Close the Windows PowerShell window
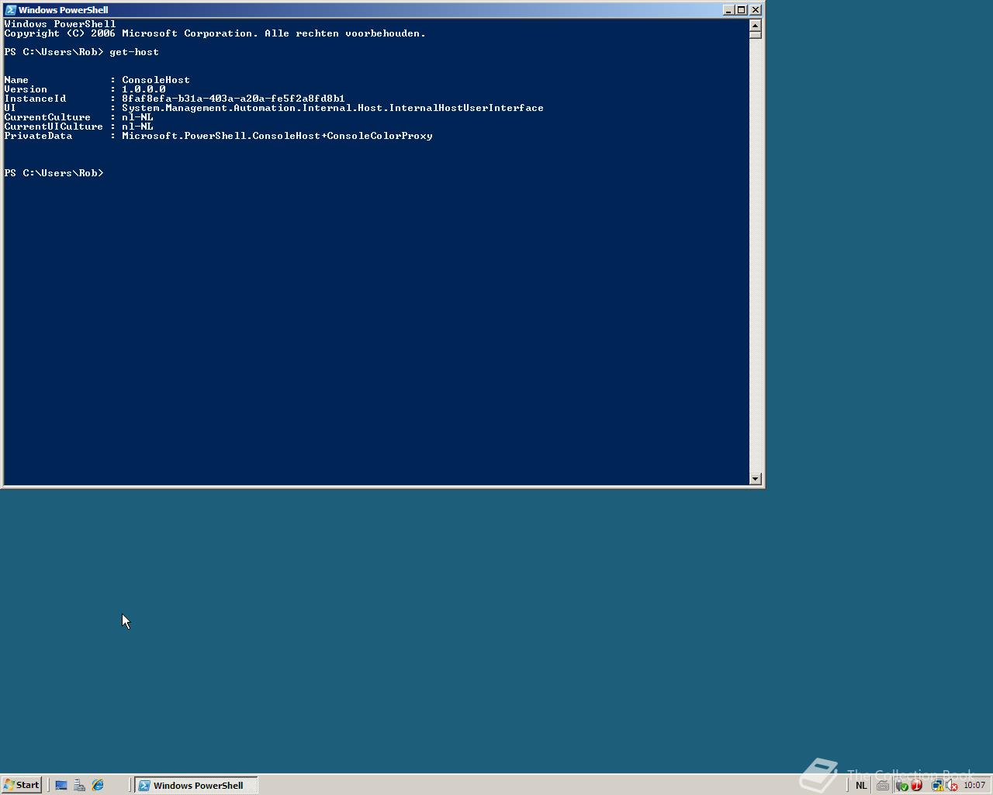The image size is (993, 795). coord(756,10)
